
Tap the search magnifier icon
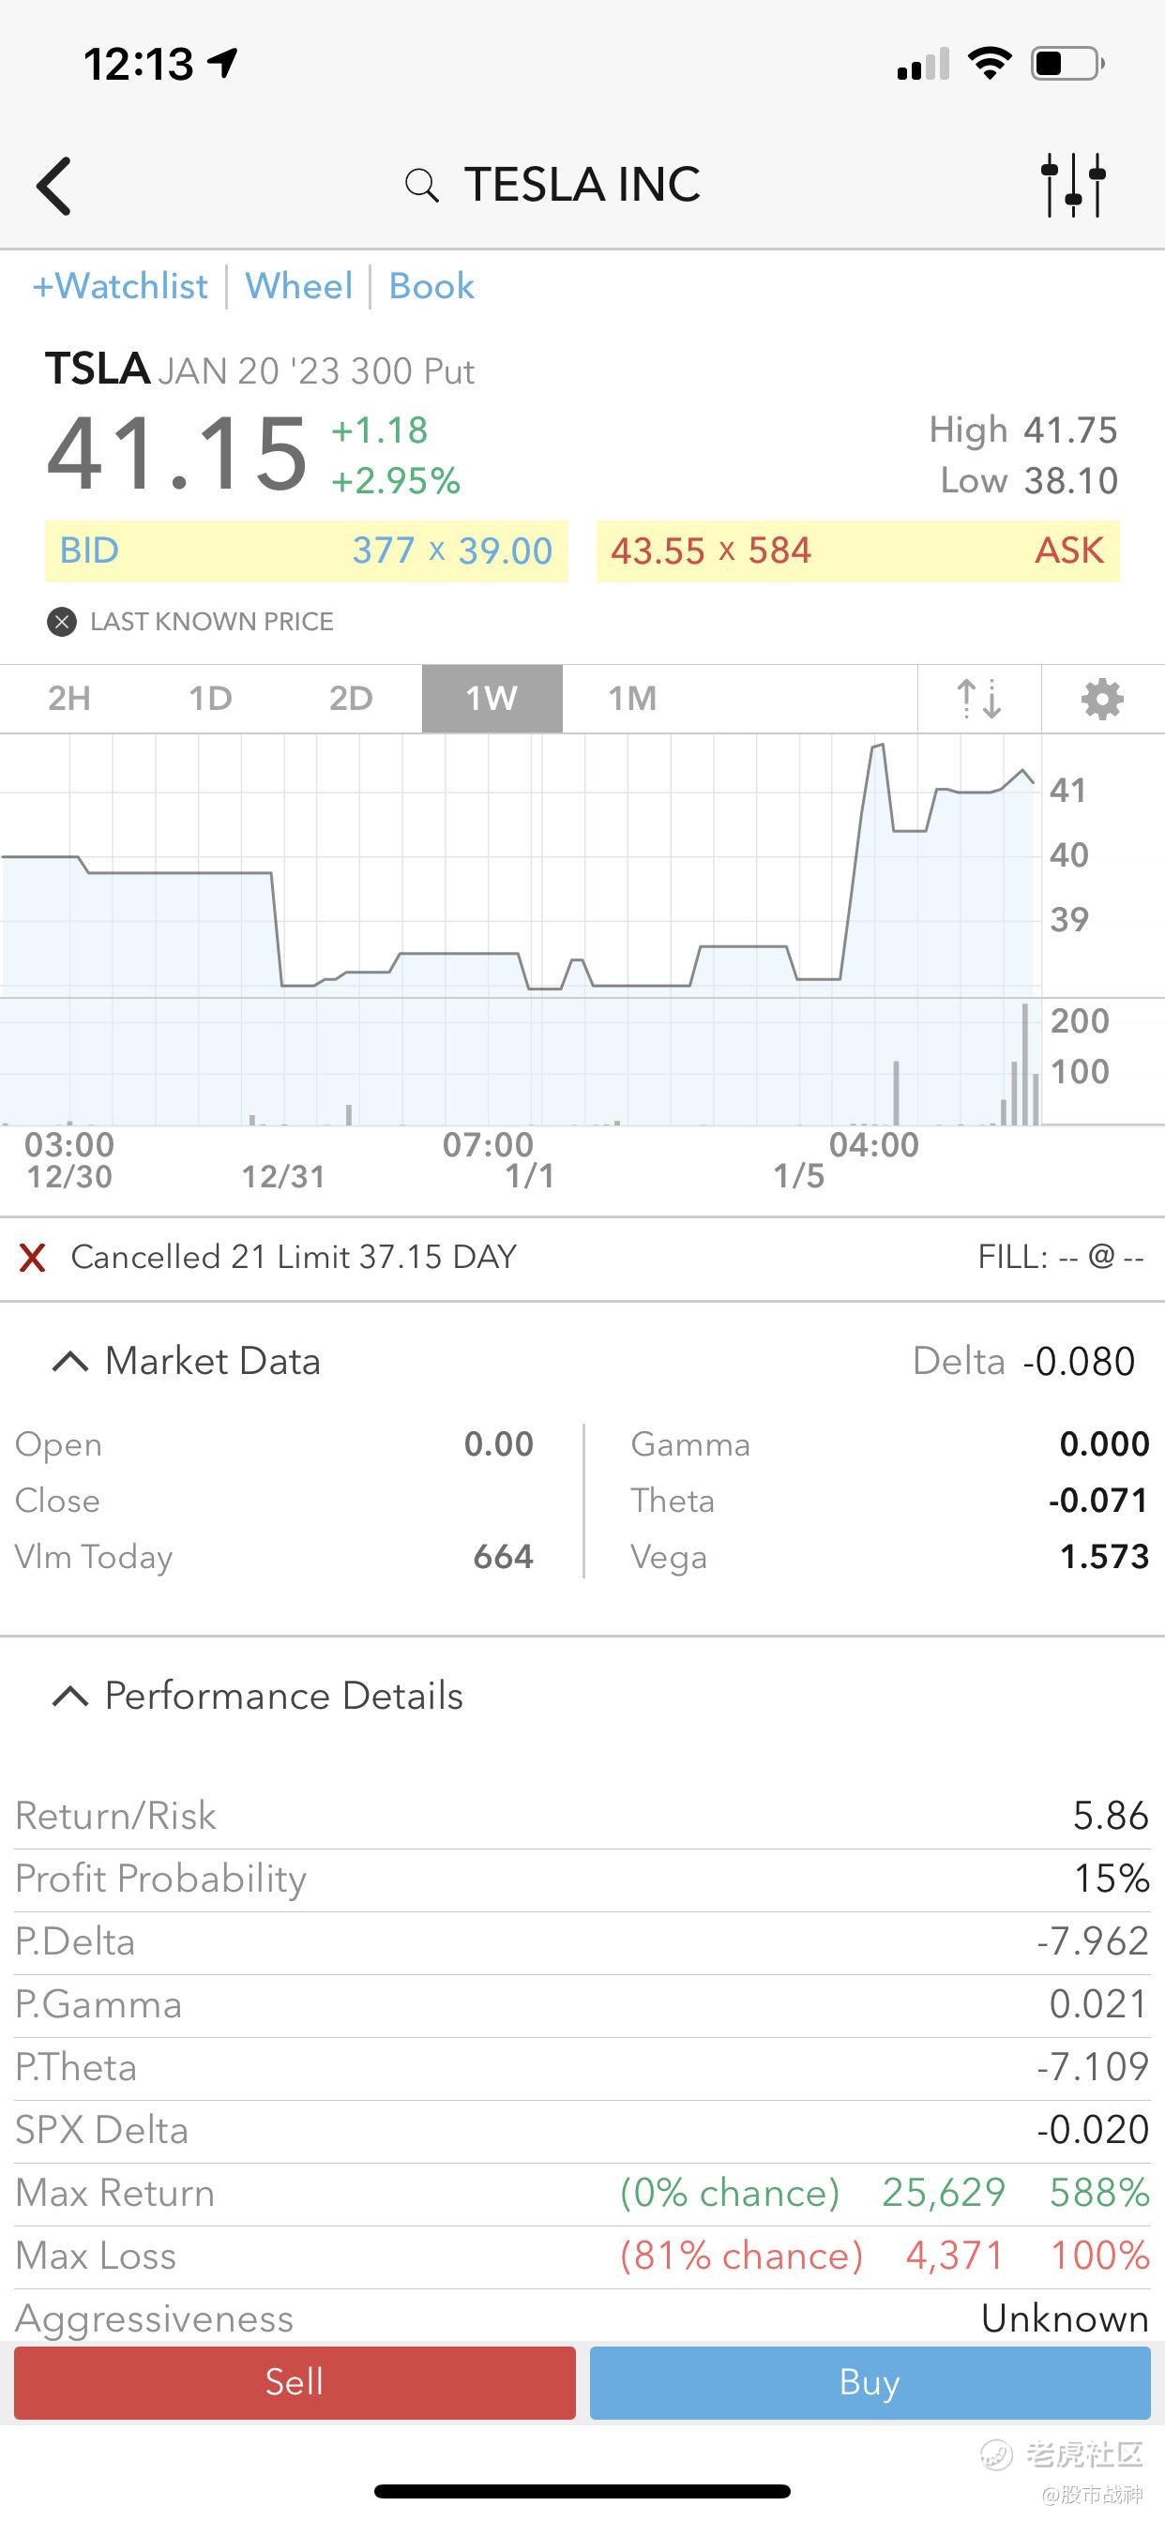point(422,185)
